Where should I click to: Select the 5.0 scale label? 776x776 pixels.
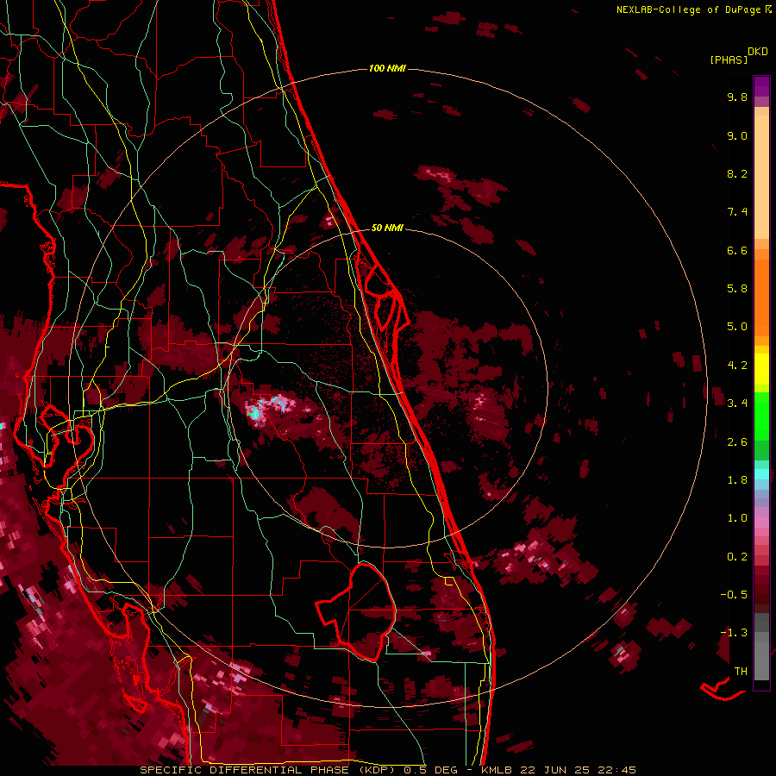pos(737,327)
